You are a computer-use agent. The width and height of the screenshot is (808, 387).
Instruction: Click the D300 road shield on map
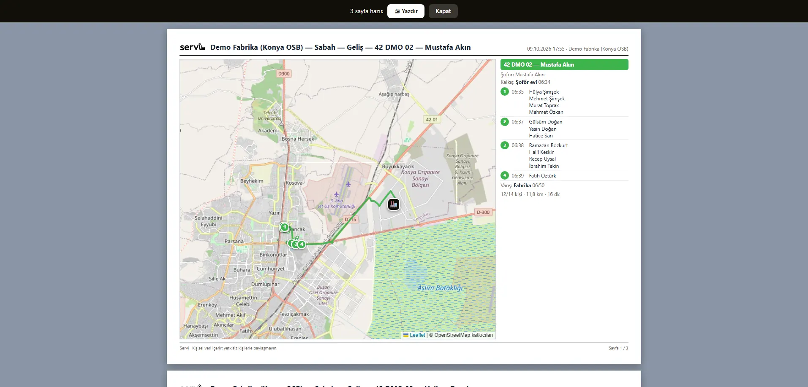pos(284,73)
